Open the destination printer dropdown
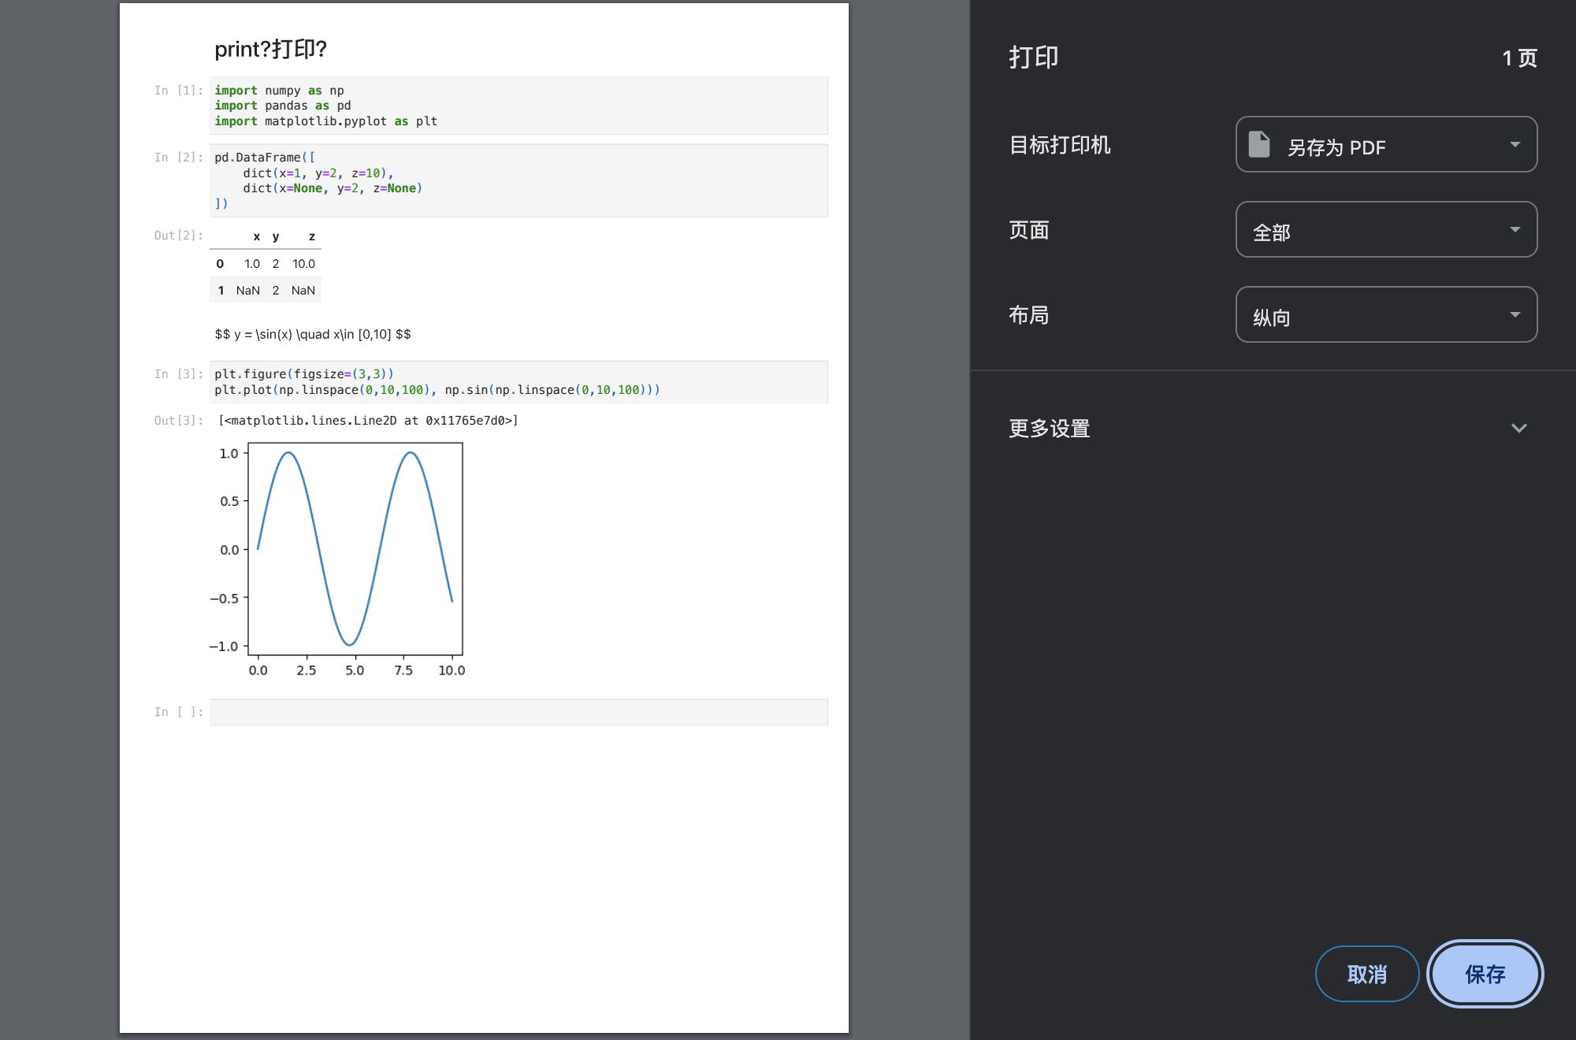 point(1385,145)
